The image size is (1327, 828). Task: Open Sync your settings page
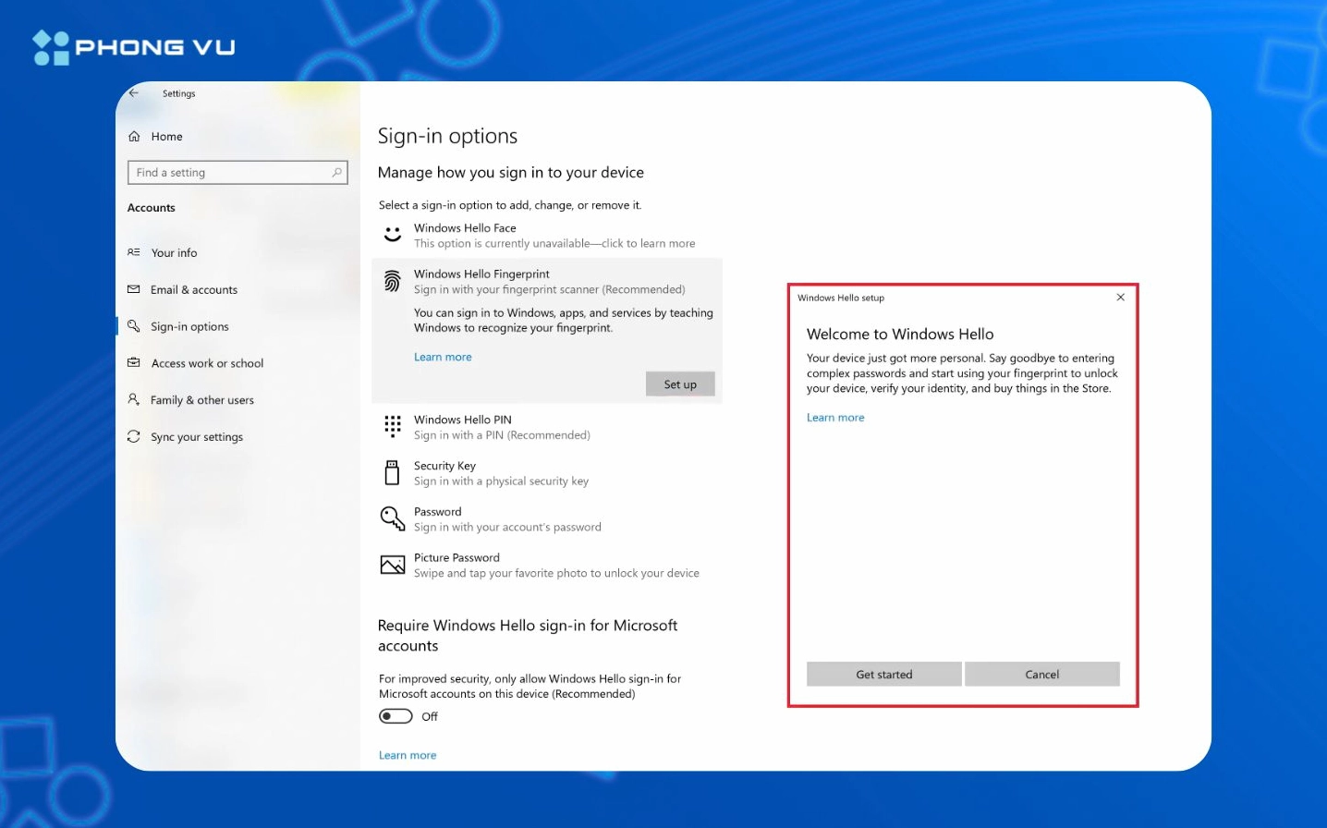tap(197, 437)
